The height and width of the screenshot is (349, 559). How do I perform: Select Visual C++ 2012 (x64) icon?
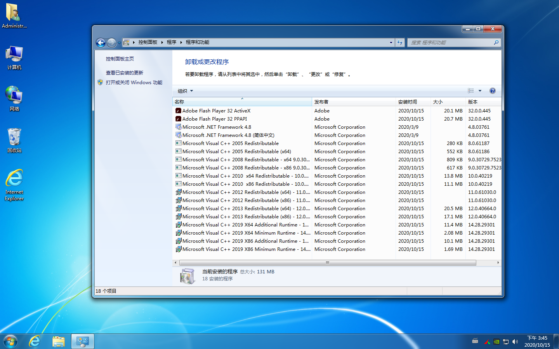pyautogui.click(x=179, y=192)
